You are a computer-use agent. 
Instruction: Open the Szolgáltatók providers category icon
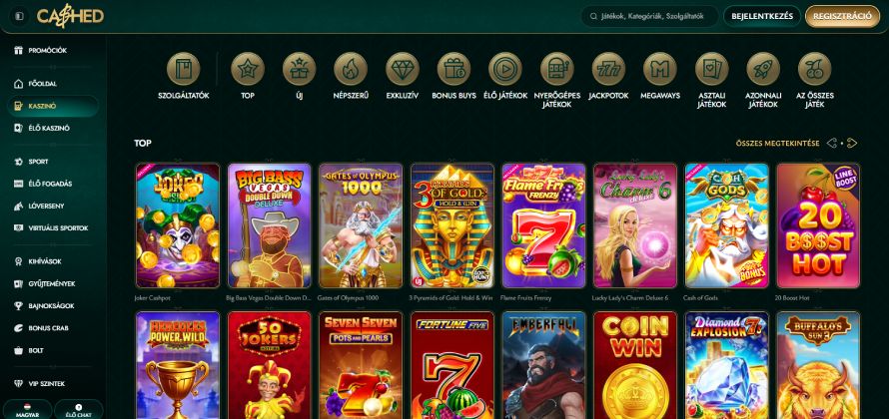click(183, 69)
